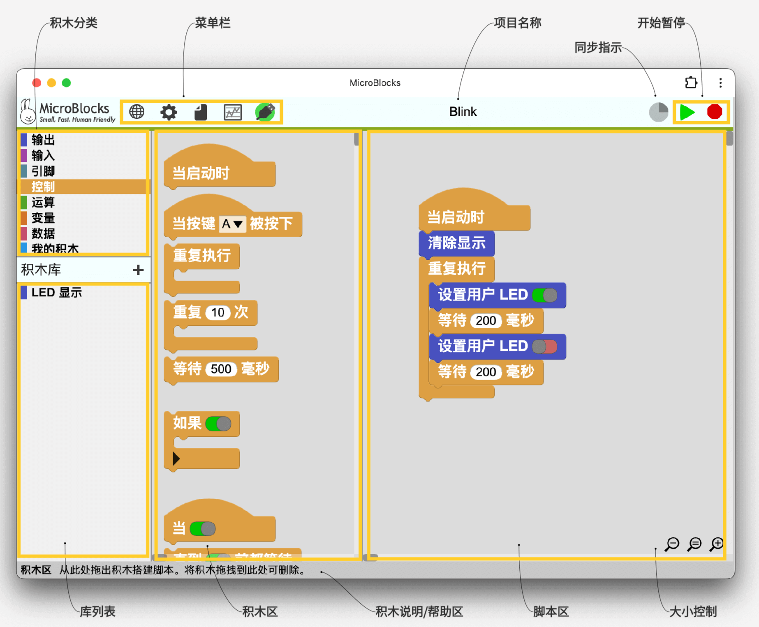Toggle the boolean in palette 当 block
Screen dimensions: 759x627
click(x=202, y=528)
